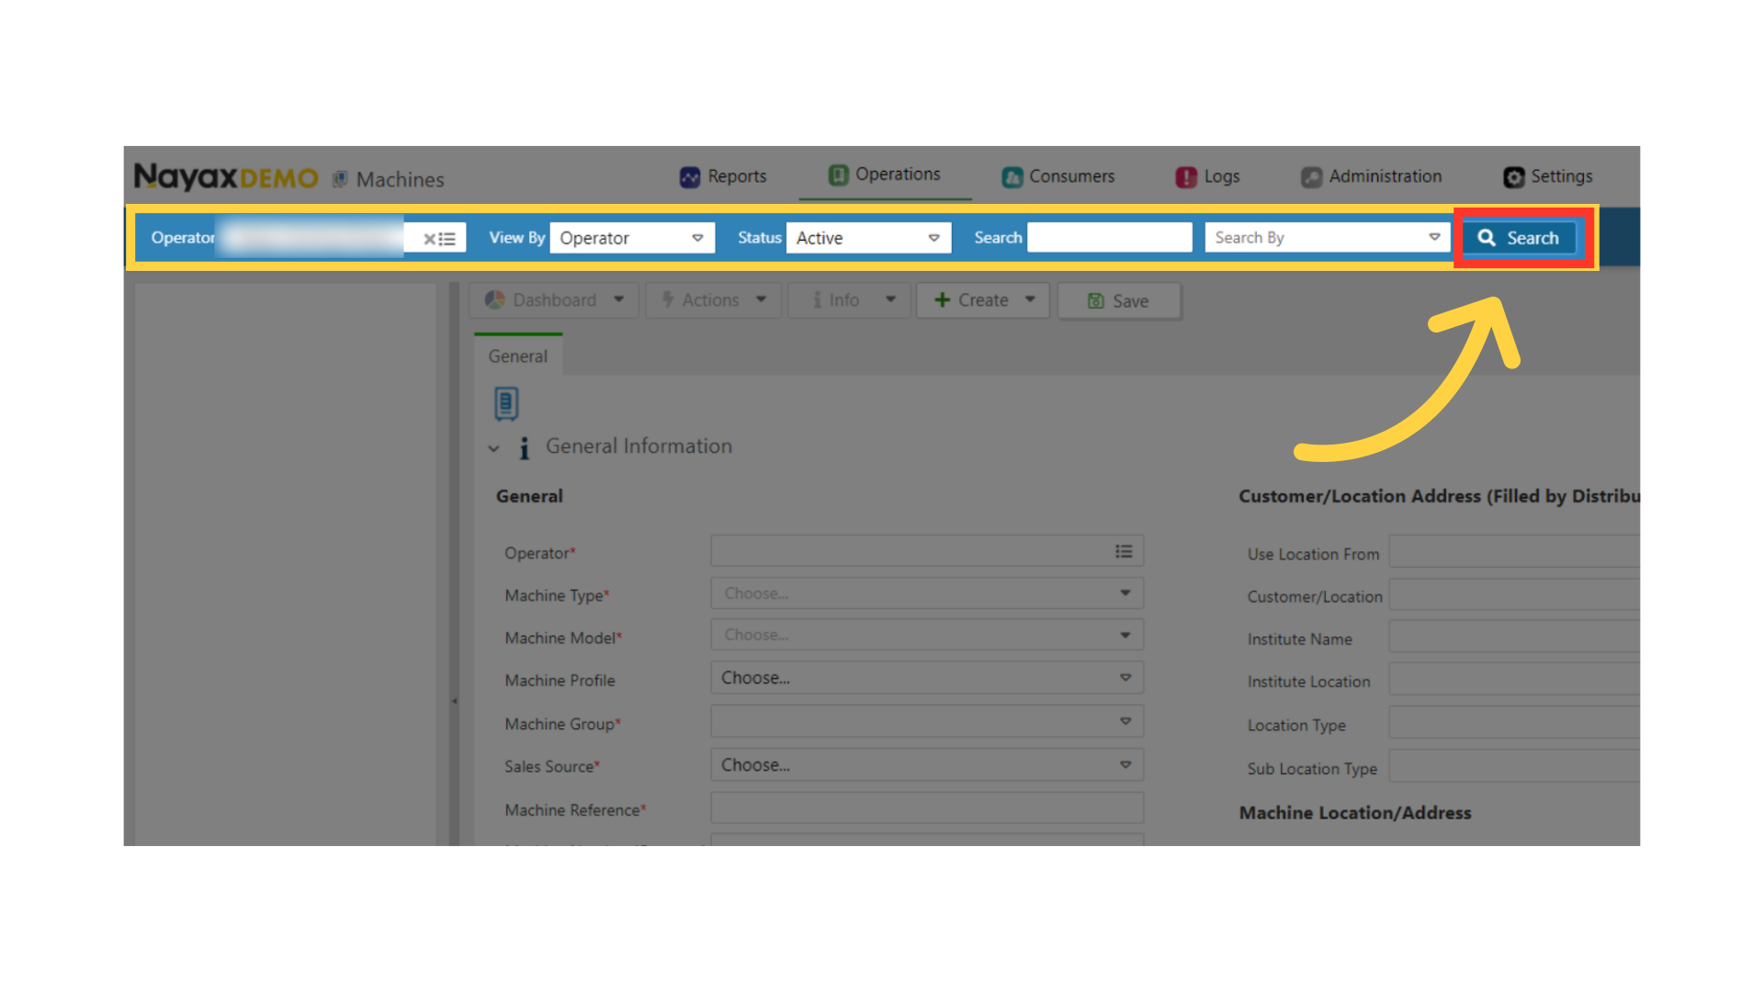Collapse the General Information section
Image resolution: width=1764 pixels, height=992 pixels.
point(494,448)
